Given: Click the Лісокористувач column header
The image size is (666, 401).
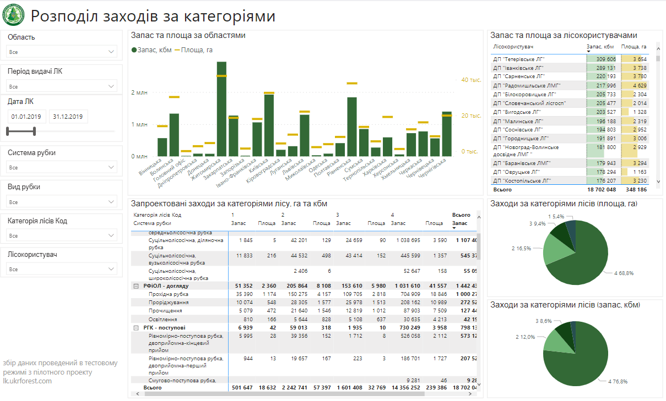Looking at the screenshot, I should (511, 47).
